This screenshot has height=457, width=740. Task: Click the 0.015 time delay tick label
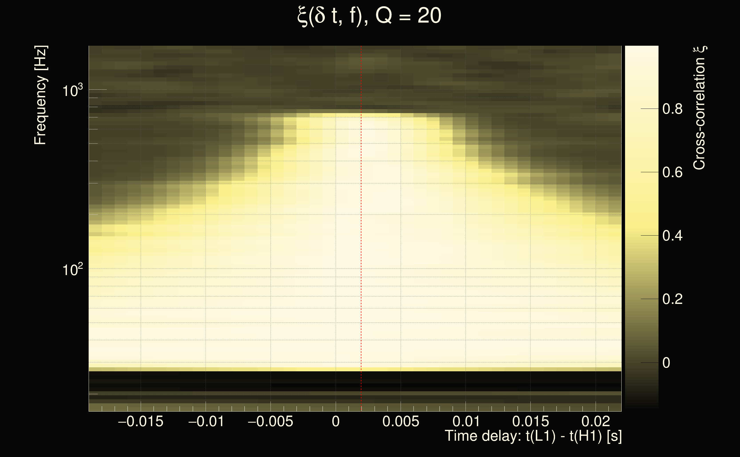[x=530, y=422]
